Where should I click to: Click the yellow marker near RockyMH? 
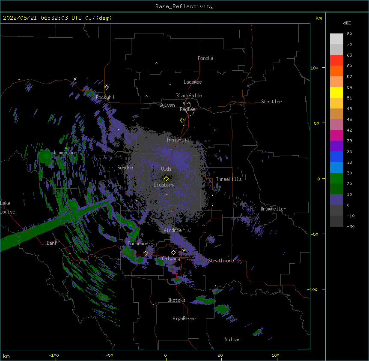click(x=107, y=87)
